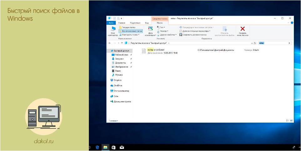Open Dropbox in navigation pane
The height and width of the screenshot is (151, 301).
tap(117, 80)
